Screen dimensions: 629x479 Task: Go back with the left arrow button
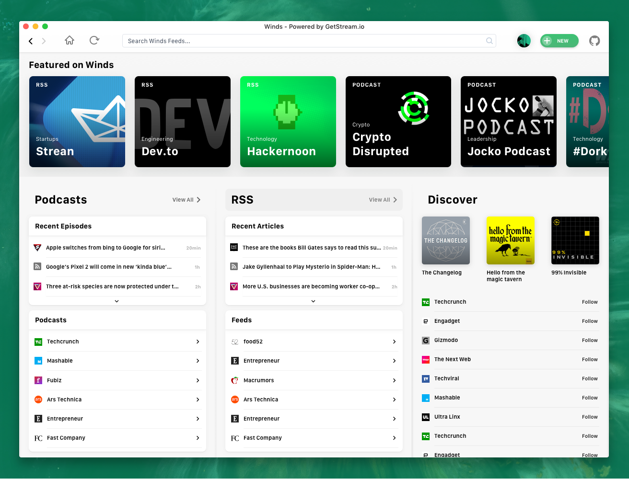(x=31, y=41)
